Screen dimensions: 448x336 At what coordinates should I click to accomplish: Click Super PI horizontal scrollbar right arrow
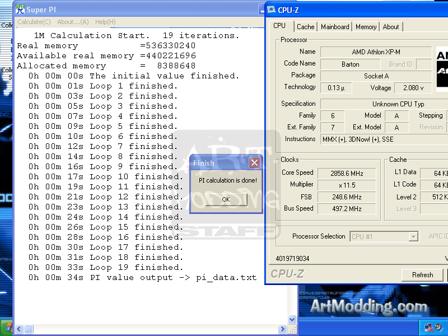pos(282,329)
